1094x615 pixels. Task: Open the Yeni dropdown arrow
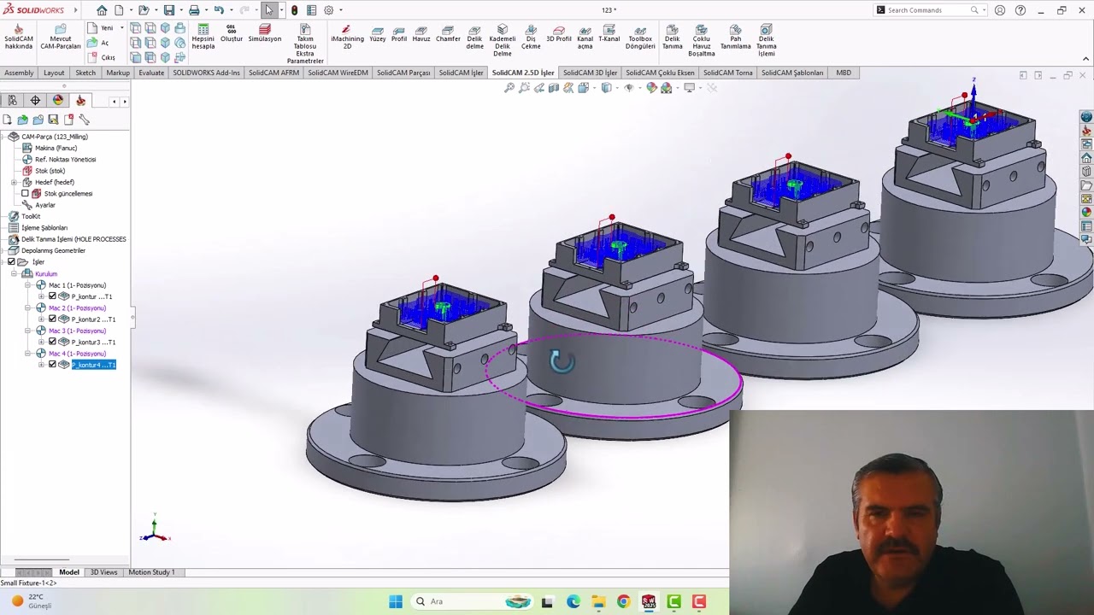point(121,28)
